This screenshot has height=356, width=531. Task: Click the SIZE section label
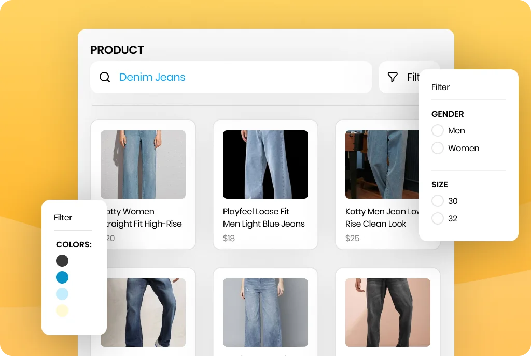(x=440, y=184)
